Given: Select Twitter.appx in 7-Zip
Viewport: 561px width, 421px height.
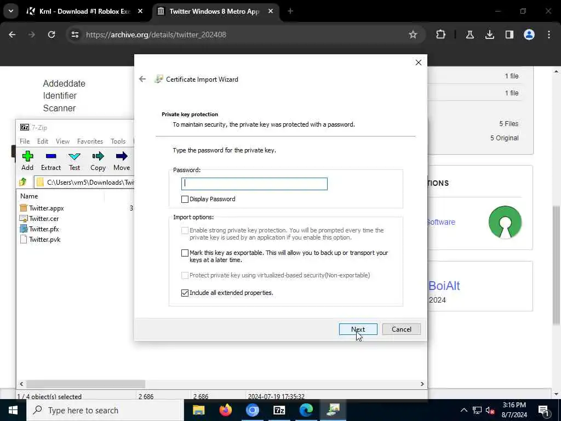Looking at the screenshot, I should (x=46, y=208).
